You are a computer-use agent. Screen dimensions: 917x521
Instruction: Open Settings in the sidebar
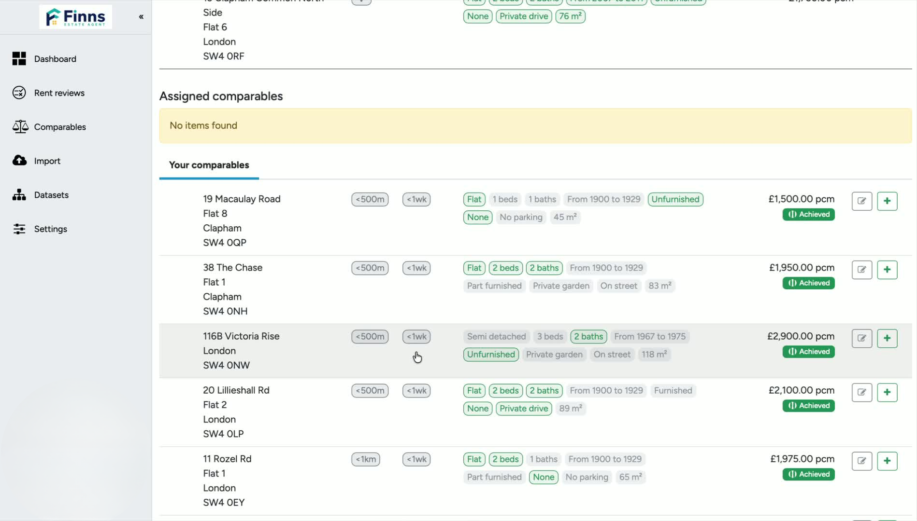(51, 229)
